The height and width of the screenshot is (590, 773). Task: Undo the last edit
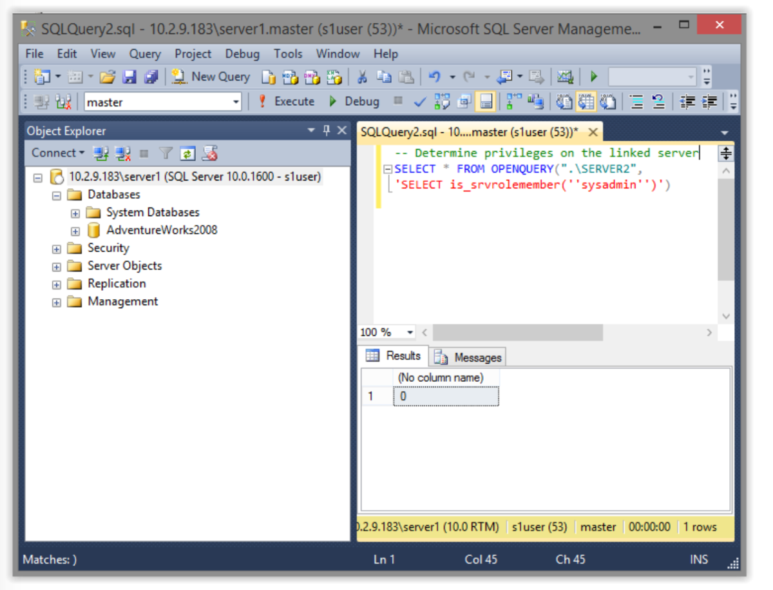click(435, 77)
